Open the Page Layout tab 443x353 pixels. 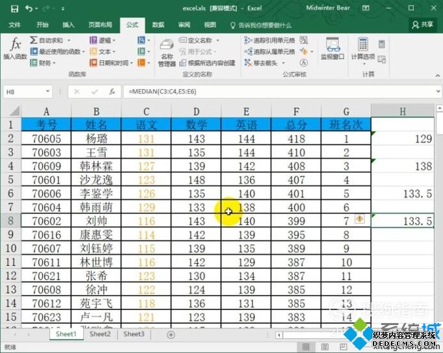click(100, 25)
